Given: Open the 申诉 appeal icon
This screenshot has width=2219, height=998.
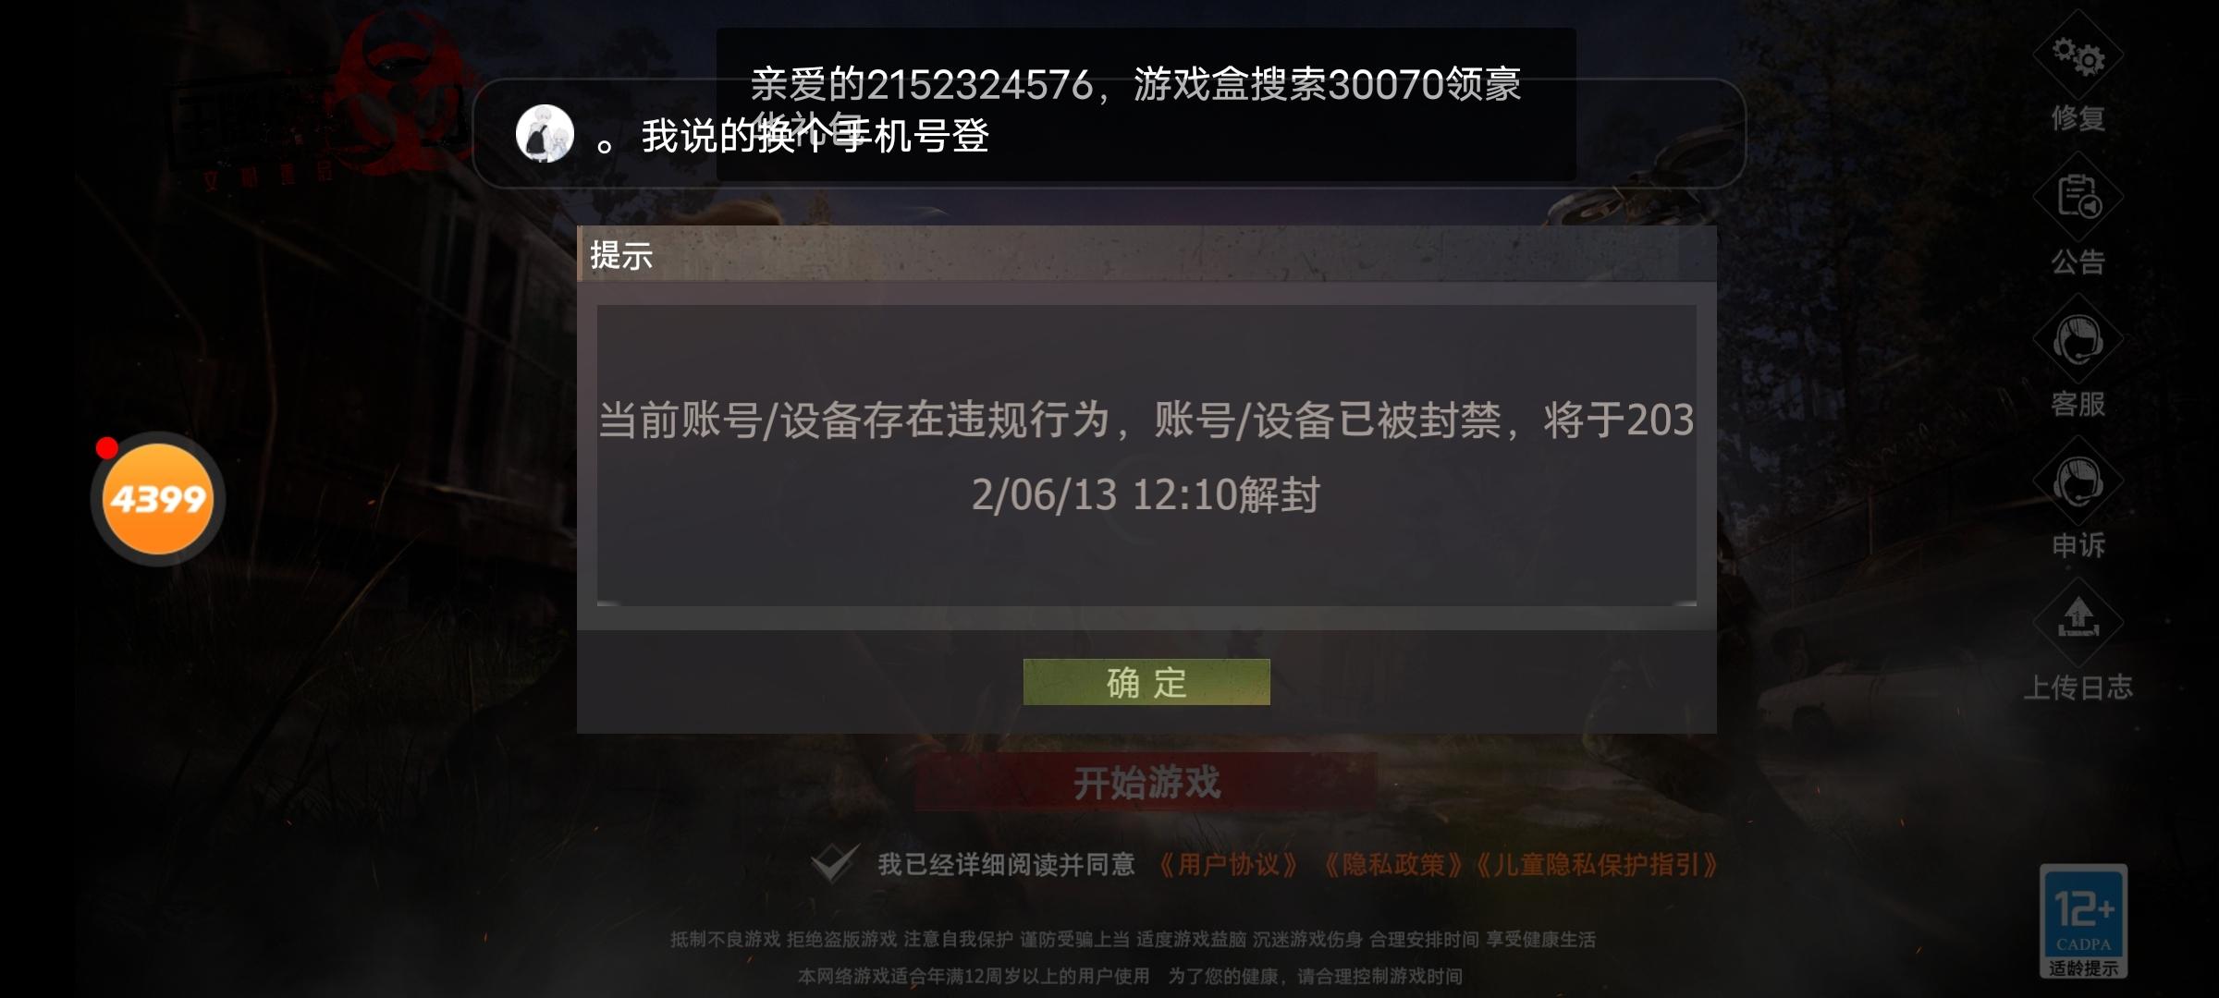Looking at the screenshot, I should (2078, 481).
